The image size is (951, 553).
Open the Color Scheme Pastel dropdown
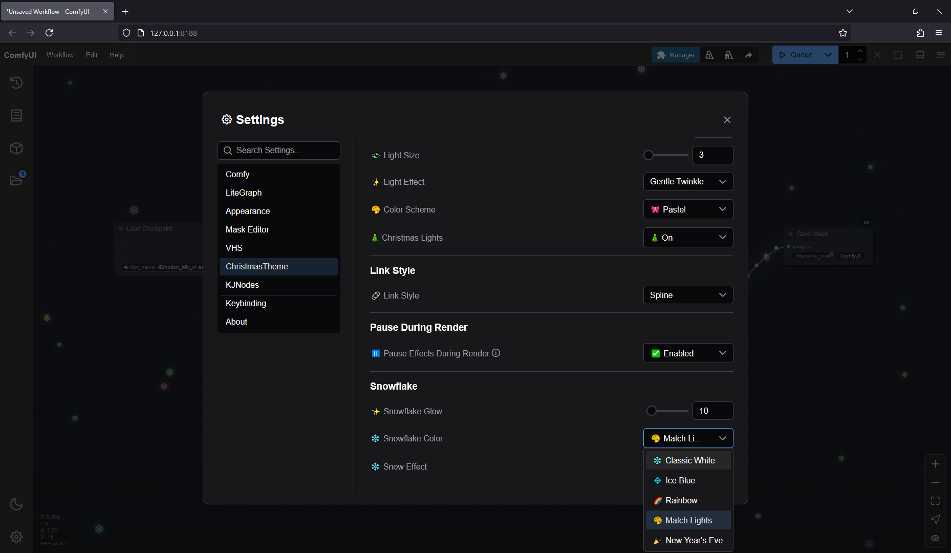[x=688, y=209]
